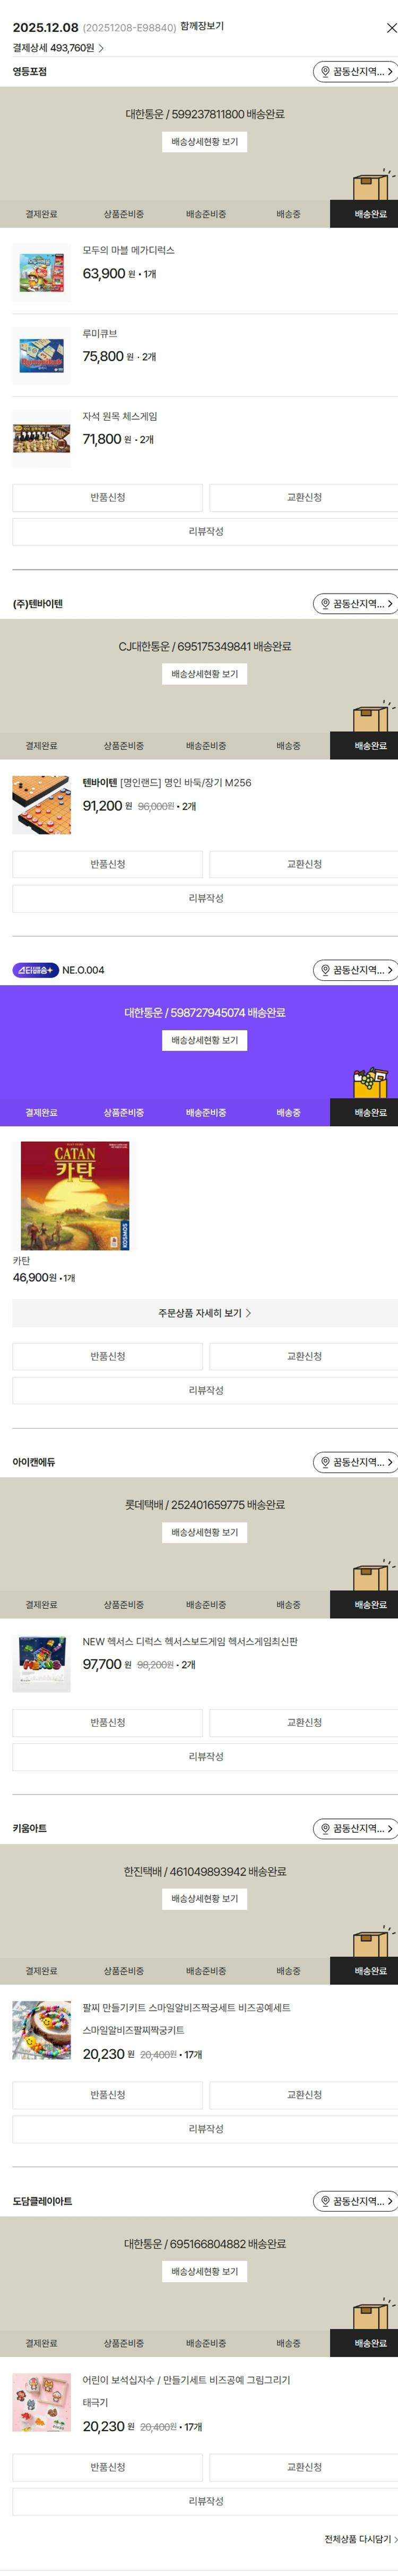Click the 스타배송+ badge icon
The width and height of the screenshot is (398, 2576).
click(x=35, y=970)
